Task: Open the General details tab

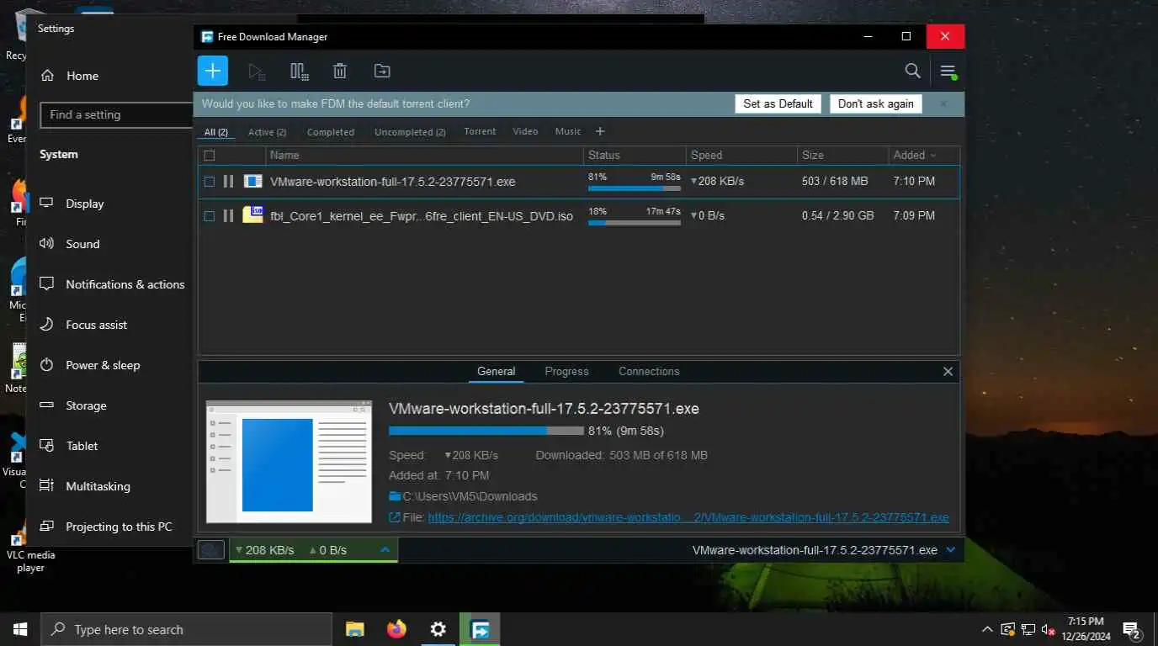Action: (x=496, y=371)
